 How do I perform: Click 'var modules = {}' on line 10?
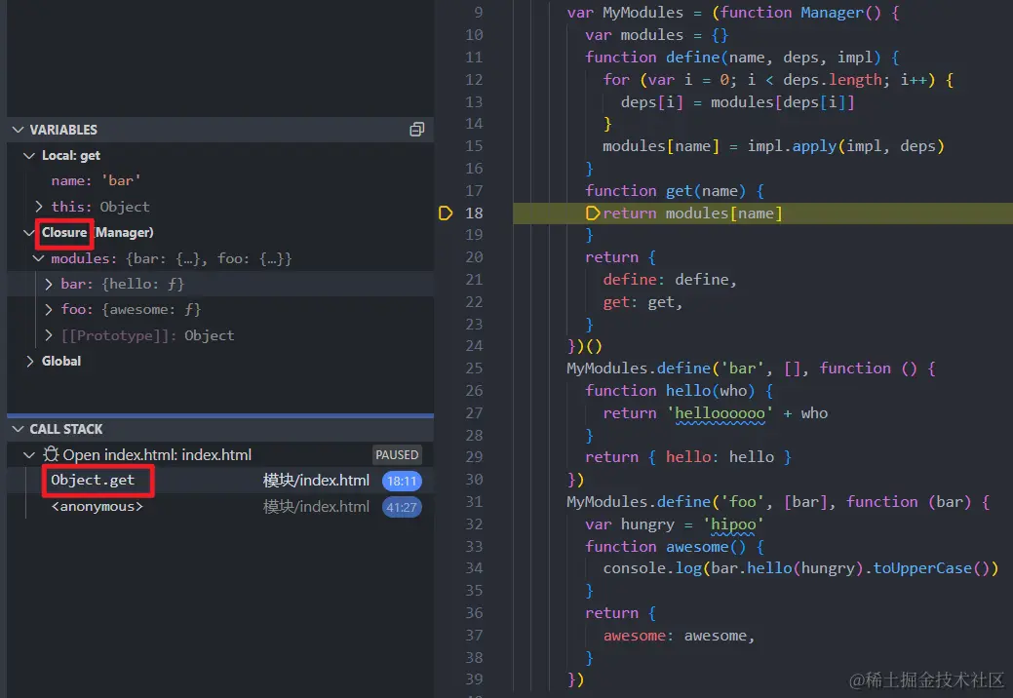tap(656, 35)
